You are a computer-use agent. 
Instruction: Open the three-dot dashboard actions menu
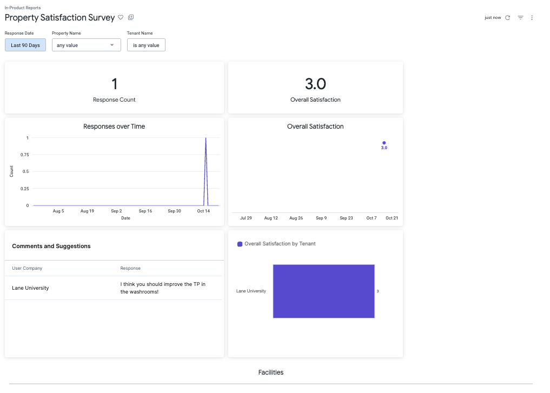(532, 17)
